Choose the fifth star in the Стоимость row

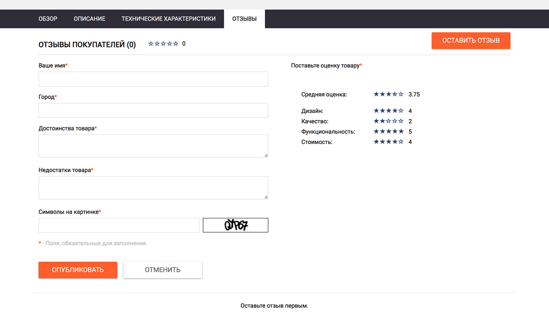pos(401,142)
